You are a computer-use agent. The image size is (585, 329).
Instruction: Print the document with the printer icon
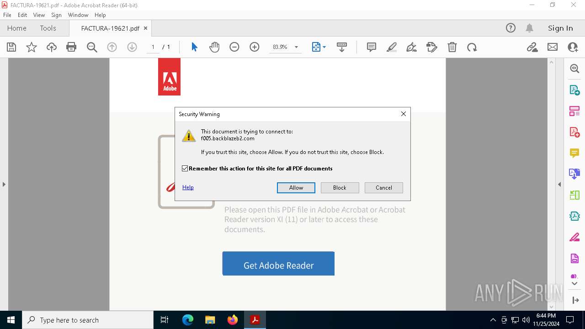[71, 47]
